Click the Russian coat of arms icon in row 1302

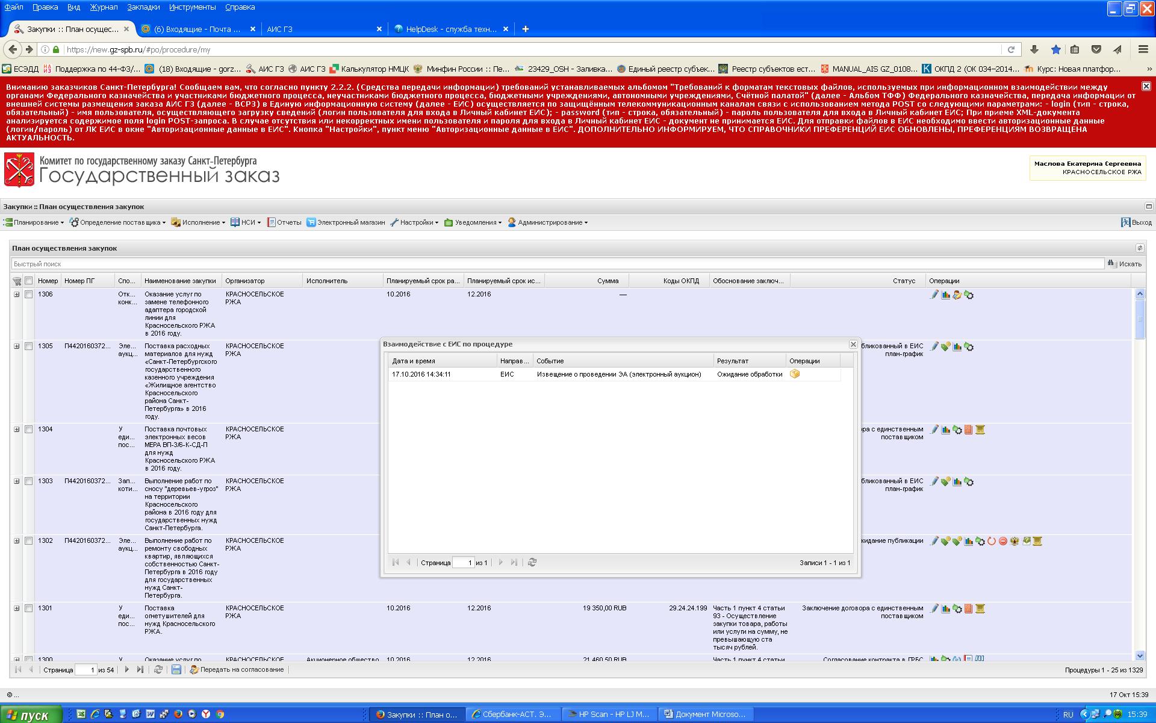point(1015,541)
